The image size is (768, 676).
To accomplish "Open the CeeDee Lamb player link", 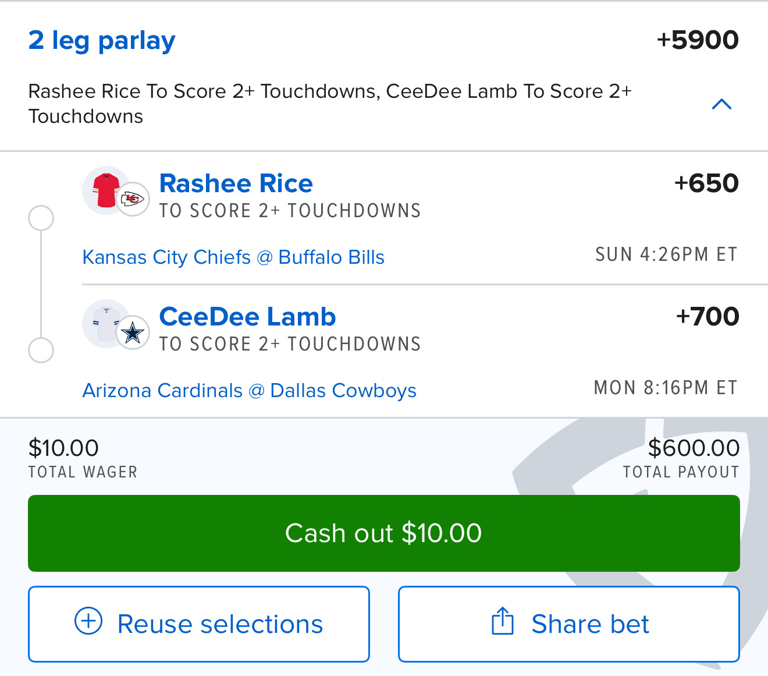I will 247,317.
